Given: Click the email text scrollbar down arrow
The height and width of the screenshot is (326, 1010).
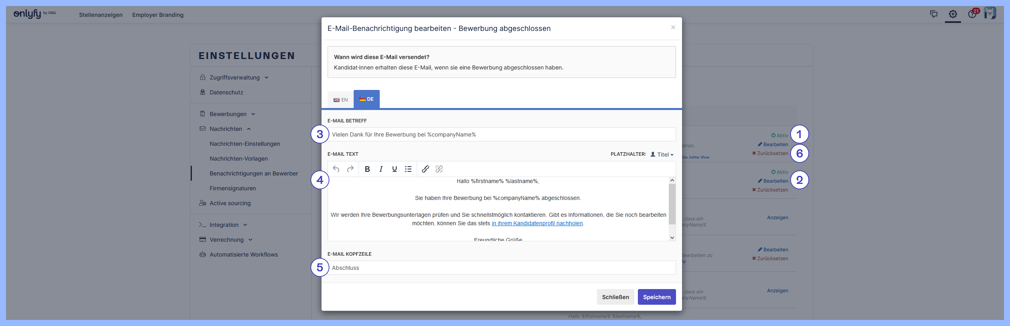Looking at the screenshot, I should click(x=672, y=238).
